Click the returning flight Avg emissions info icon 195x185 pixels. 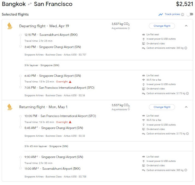(129, 109)
